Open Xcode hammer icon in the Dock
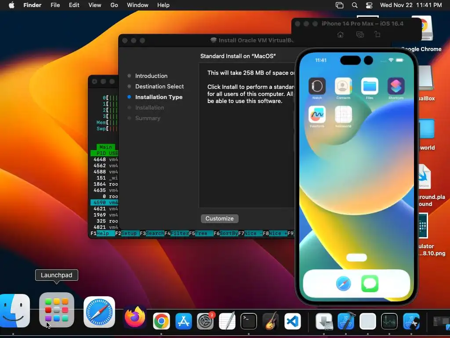The image size is (450, 338). click(346, 321)
